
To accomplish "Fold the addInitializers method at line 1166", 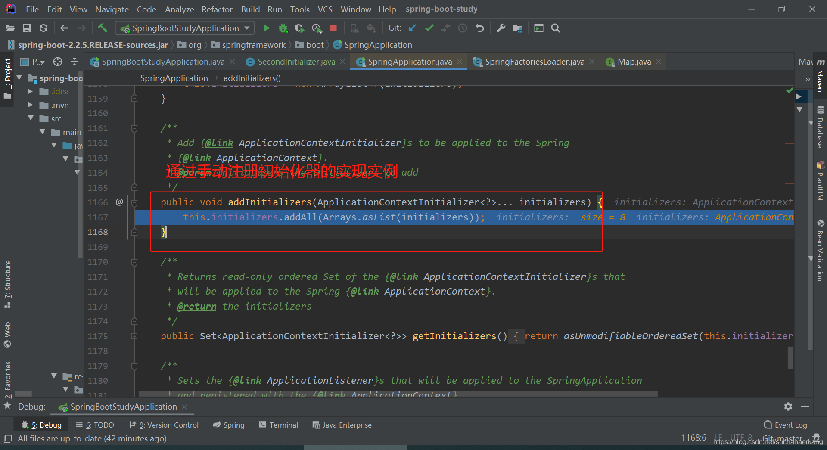I will point(134,202).
